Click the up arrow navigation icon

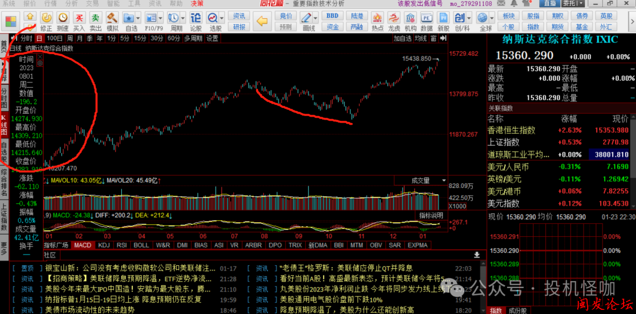pyautogui.click(x=31, y=16)
